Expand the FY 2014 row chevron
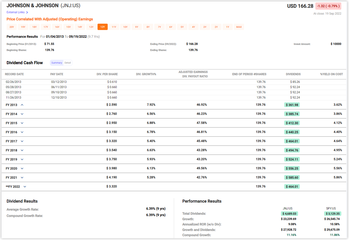The image size is (349, 240). [22, 114]
